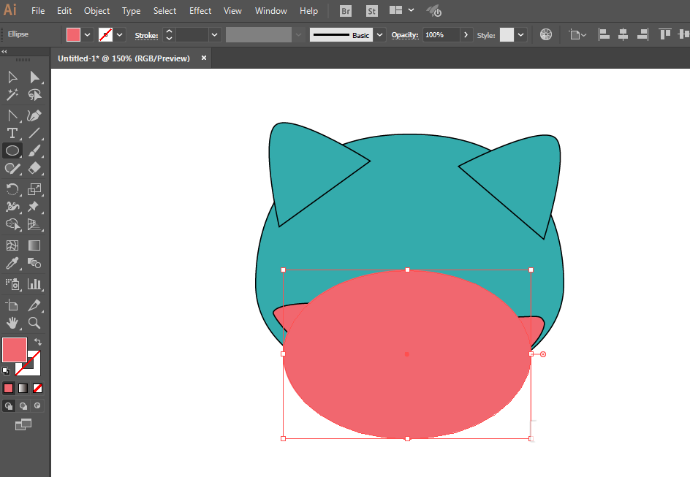This screenshot has height=477, width=690.
Task: Open the Style swatch dropdown
Action: [x=520, y=35]
